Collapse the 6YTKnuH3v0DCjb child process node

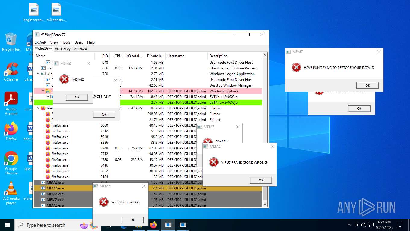coord(48,97)
